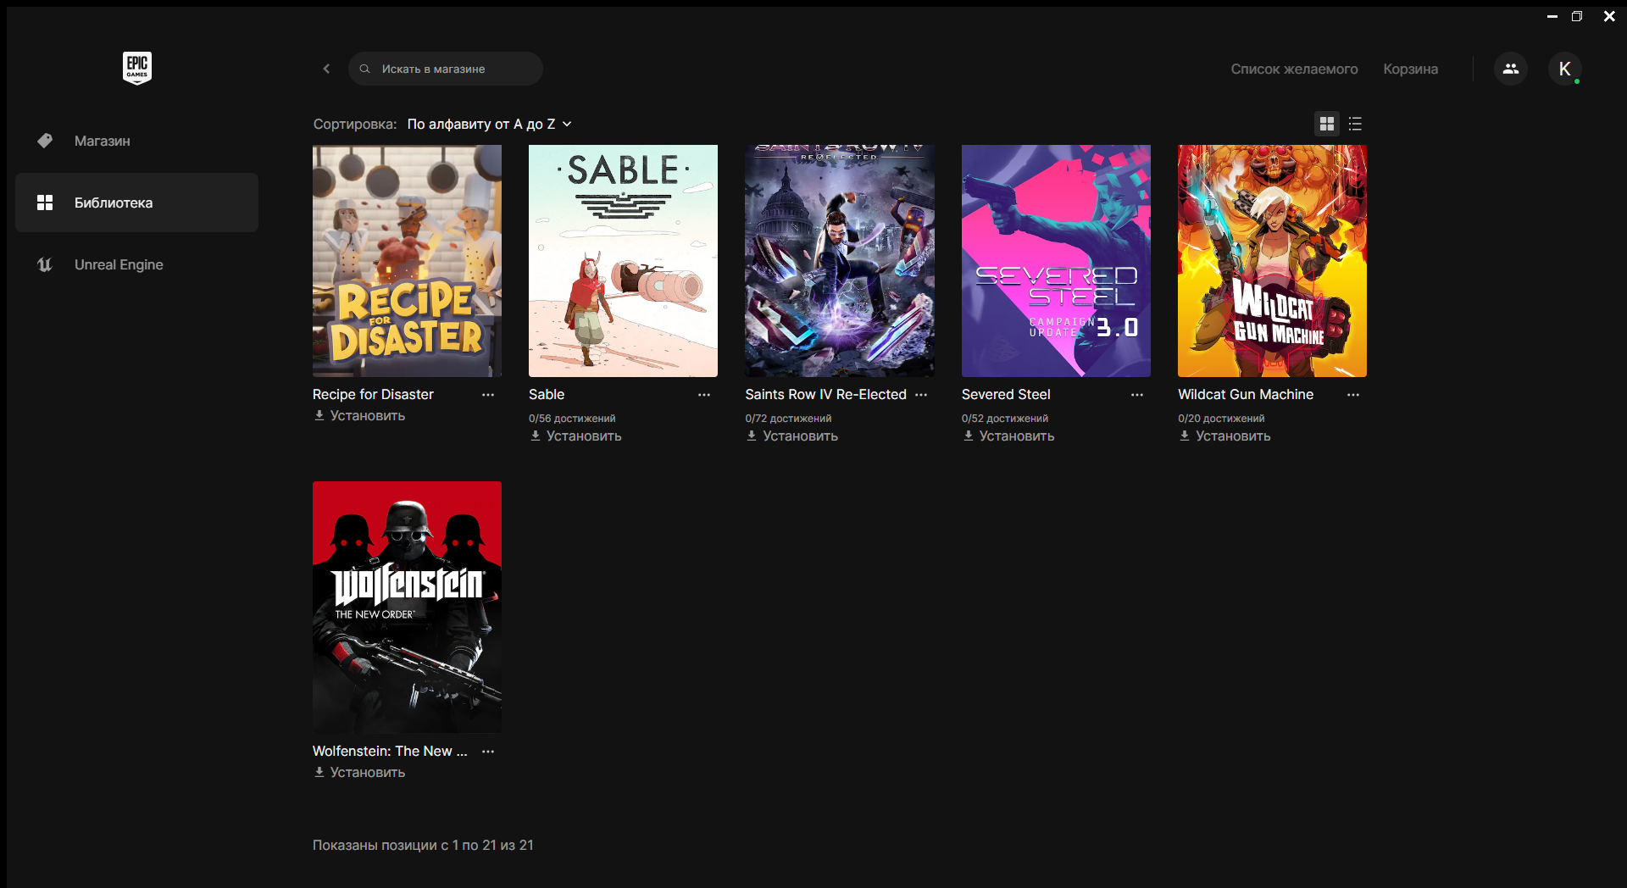Viewport: 1627px width, 888px height.
Task: Click 0/52 достижений under Severed Steel
Action: 1005,418
